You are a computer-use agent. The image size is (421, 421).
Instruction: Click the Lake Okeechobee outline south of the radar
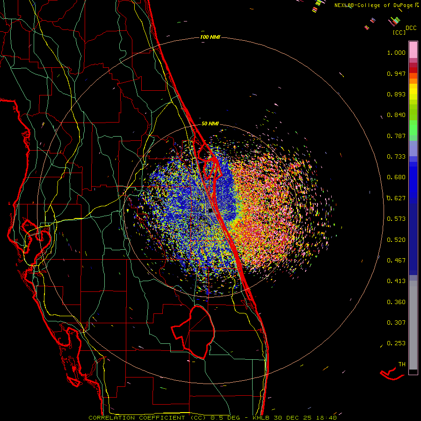pyautogui.click(x=193, y=332)
